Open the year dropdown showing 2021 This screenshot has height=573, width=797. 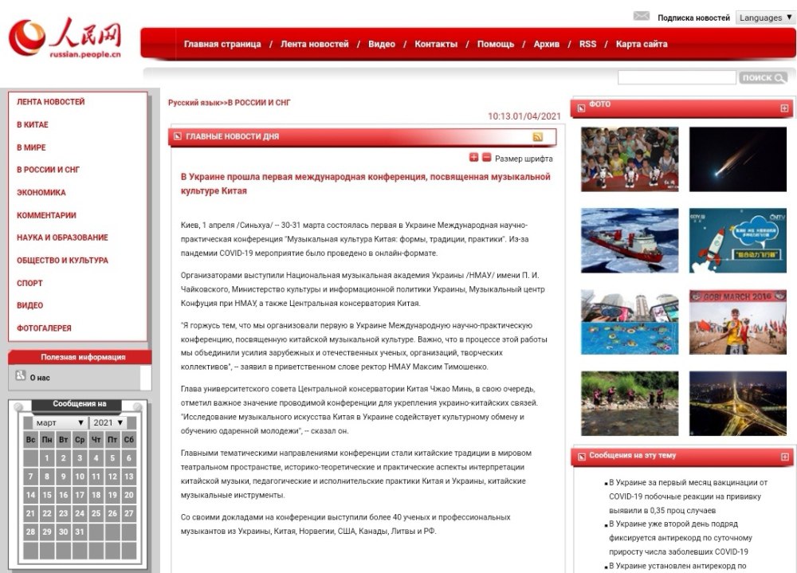tap(107, 422)
